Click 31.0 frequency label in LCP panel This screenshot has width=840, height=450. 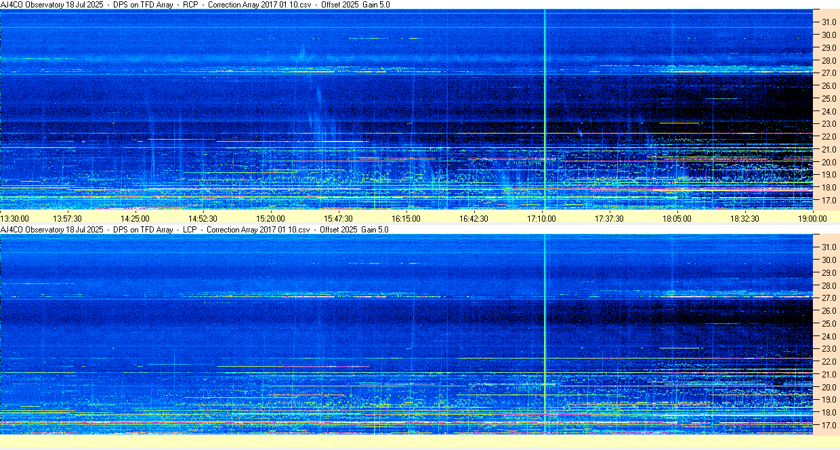pos(828,247)
